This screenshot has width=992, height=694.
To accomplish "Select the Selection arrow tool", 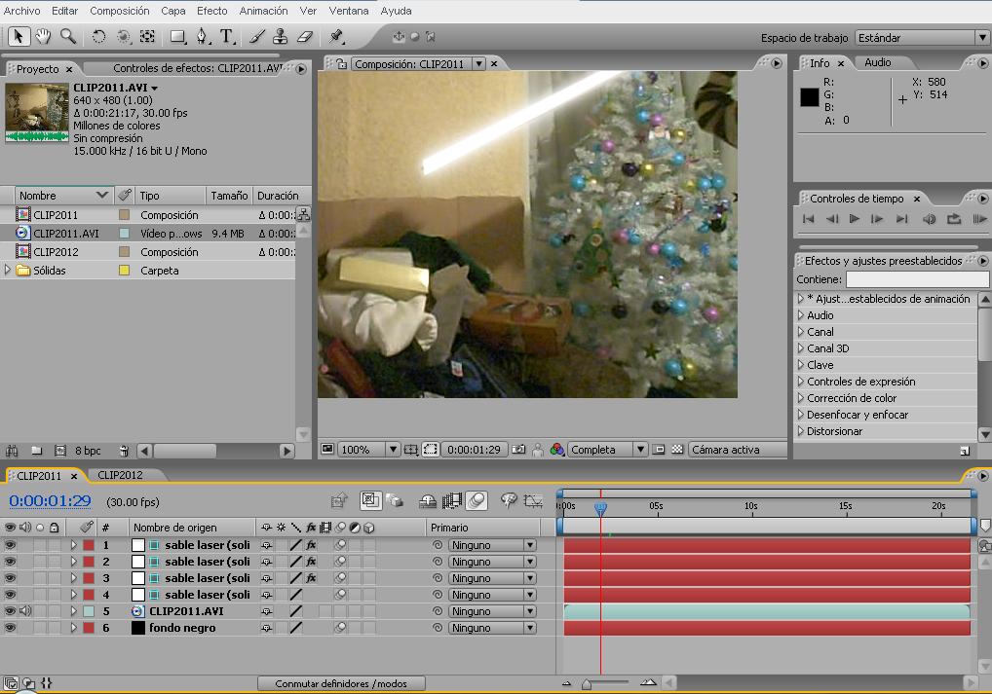I will tap(19, 37).
